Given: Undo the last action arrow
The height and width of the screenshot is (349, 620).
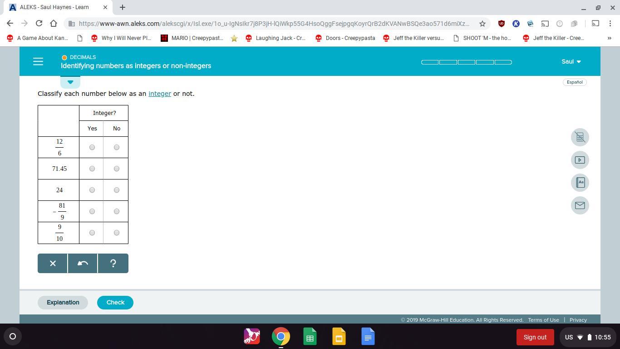Looking at the screenshot, I should 83,264.
